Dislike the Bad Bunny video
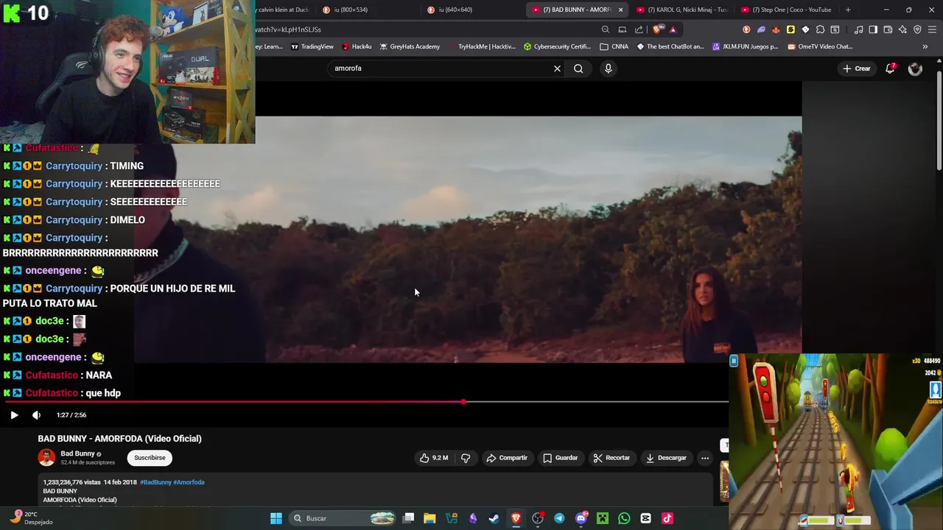Screen dimensions: 943x530 pyautogui.click(x=466, y=458)
